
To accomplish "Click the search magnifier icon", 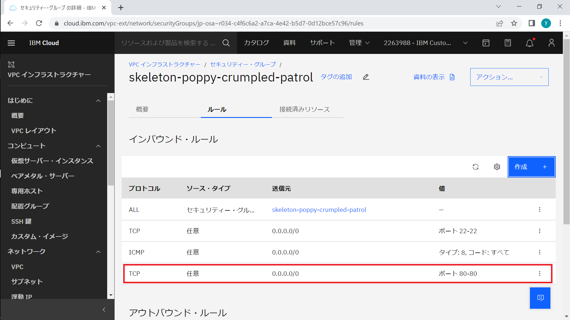I will click(x=226, y=43).
